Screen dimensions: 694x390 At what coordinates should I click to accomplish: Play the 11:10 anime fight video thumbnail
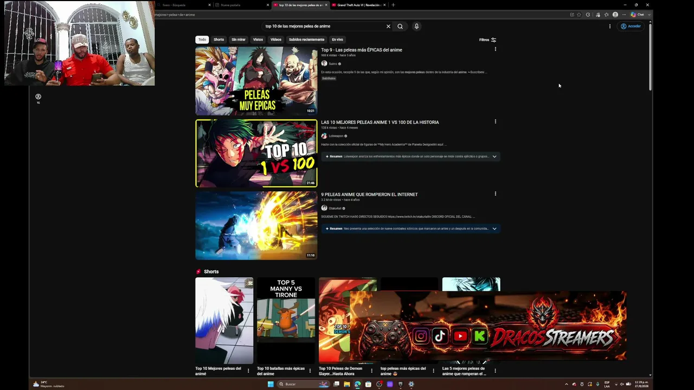click(x=256, y=225)
